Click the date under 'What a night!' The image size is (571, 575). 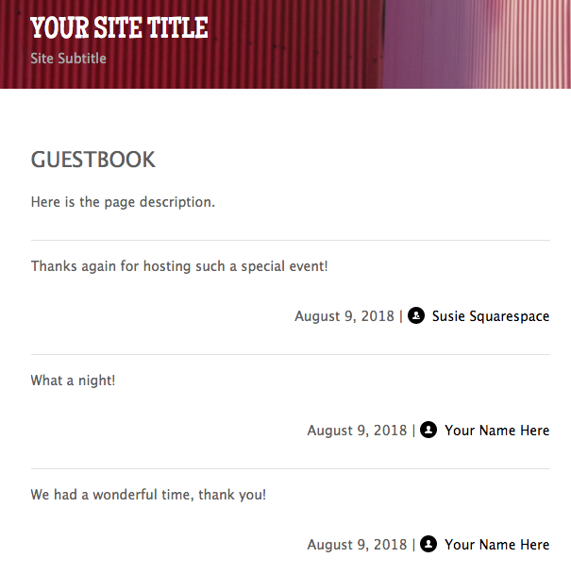[x=357, y=431]
